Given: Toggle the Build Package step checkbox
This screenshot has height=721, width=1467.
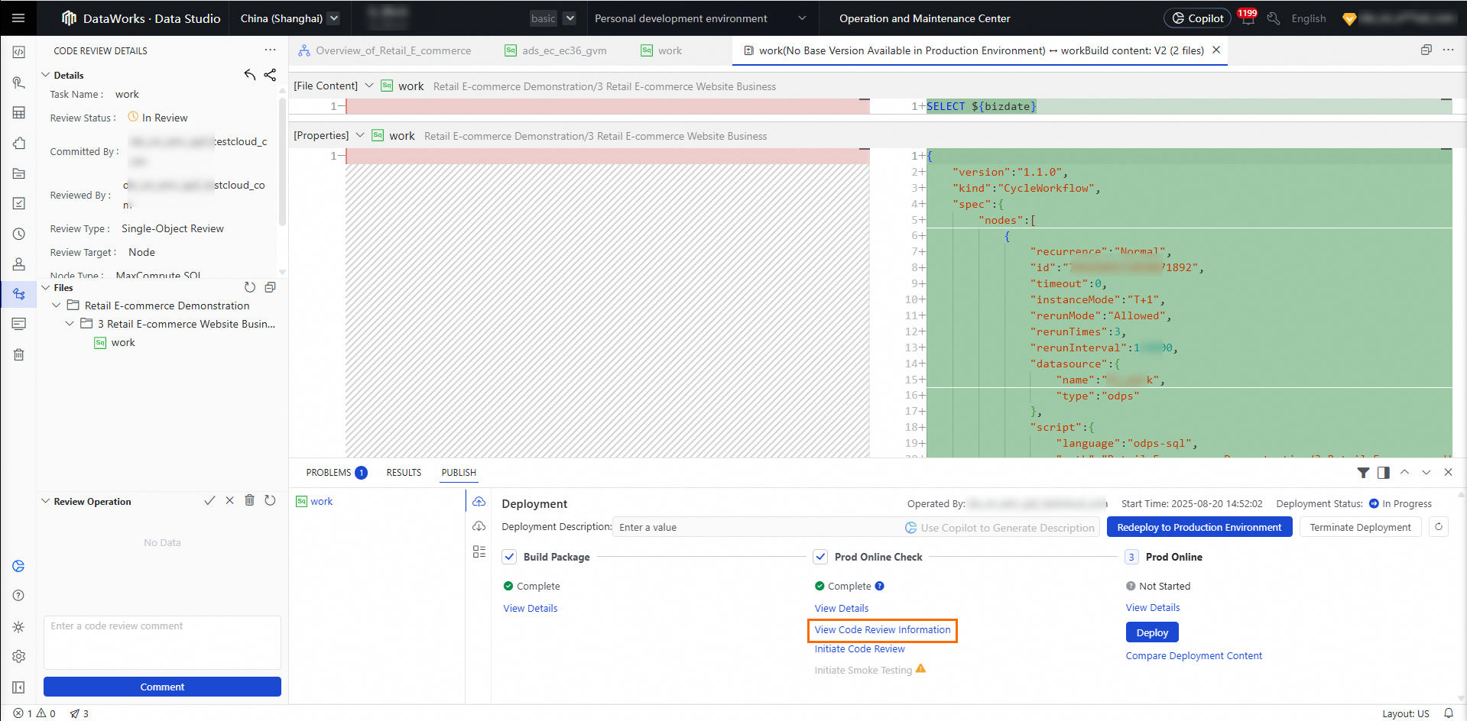Looking at the screenshot, I should click(510, 557).
